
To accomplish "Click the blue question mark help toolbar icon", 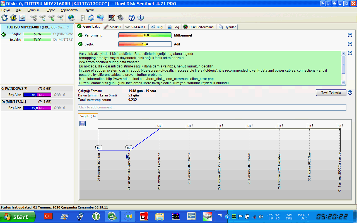I will pyautogui.click(x=132, y=18).
